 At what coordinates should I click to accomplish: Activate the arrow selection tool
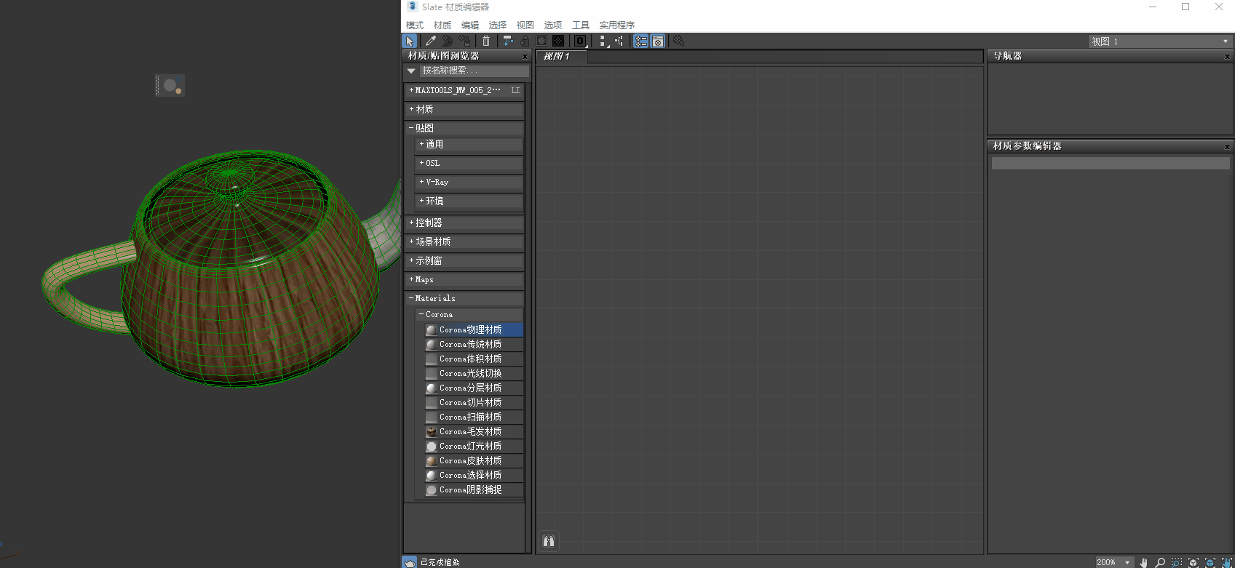pos(410,41)
